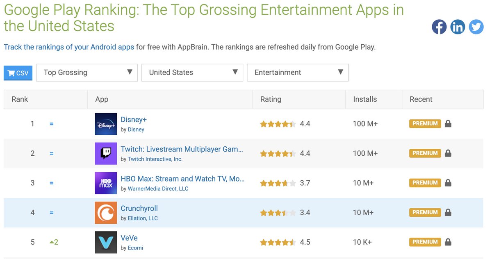Click the star rating for Twitch
The width and height of the screenshot is (492, 259).
click(x=278, y=154)
